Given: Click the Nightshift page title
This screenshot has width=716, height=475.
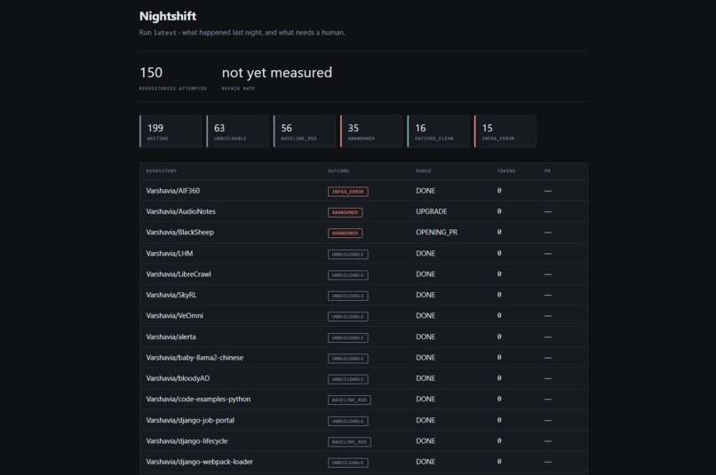Looking at the screenshot, I should [x=168, y=17].
